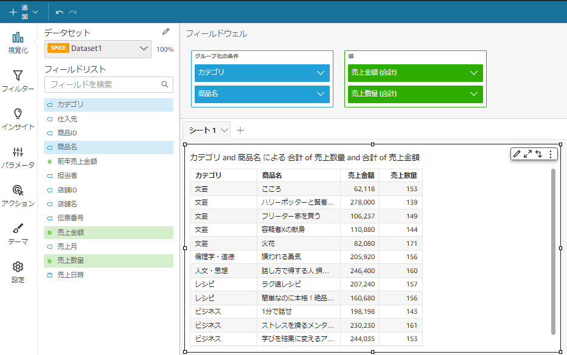This screenshot has width=567, height=355.
Task: Expand the Dataset1 dataset dropdown
Action: [98, 49]
